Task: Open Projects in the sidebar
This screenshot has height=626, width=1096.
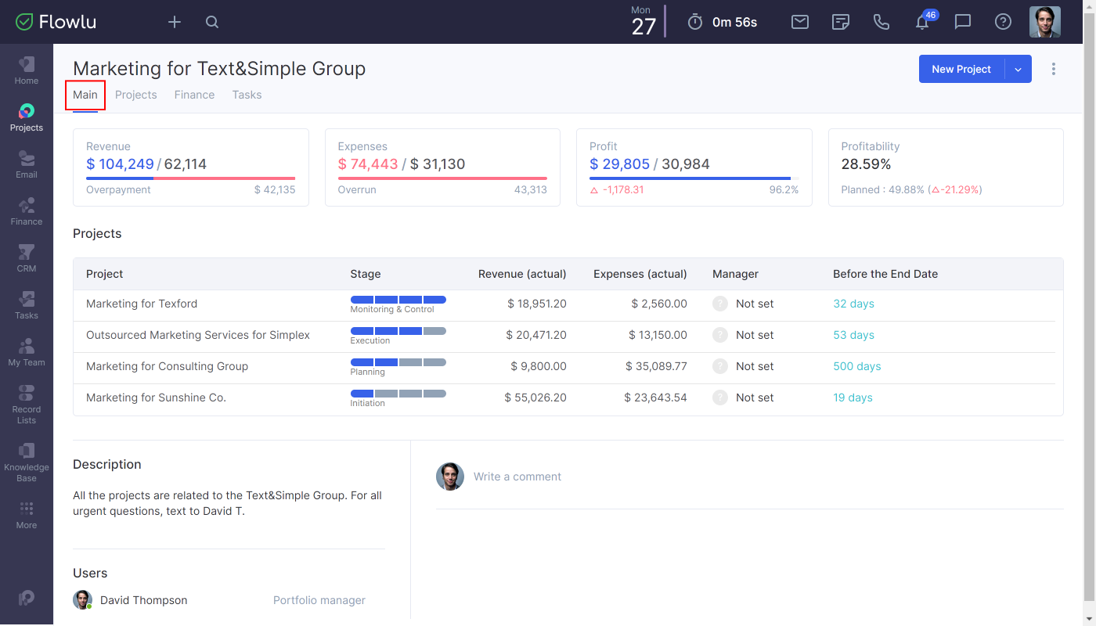Action: point(27,117)
